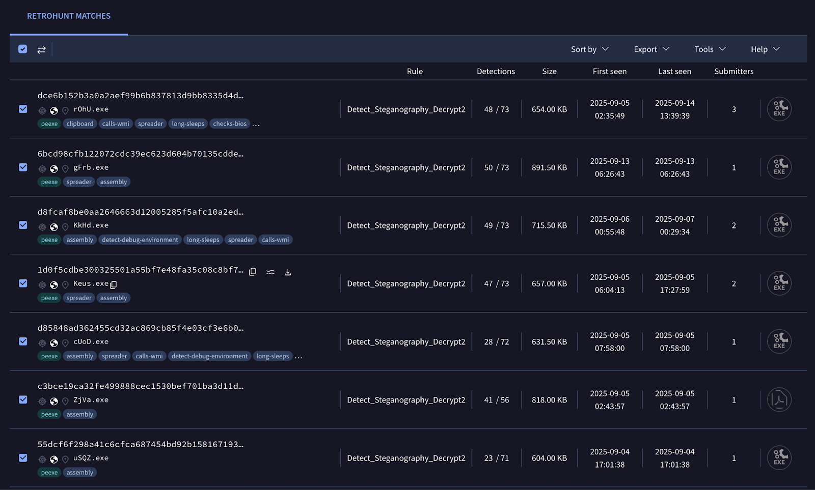Screen dimensions: 815x490
Task: Click the PDF file type icon for ZjVa.exe
Action: 779,400
